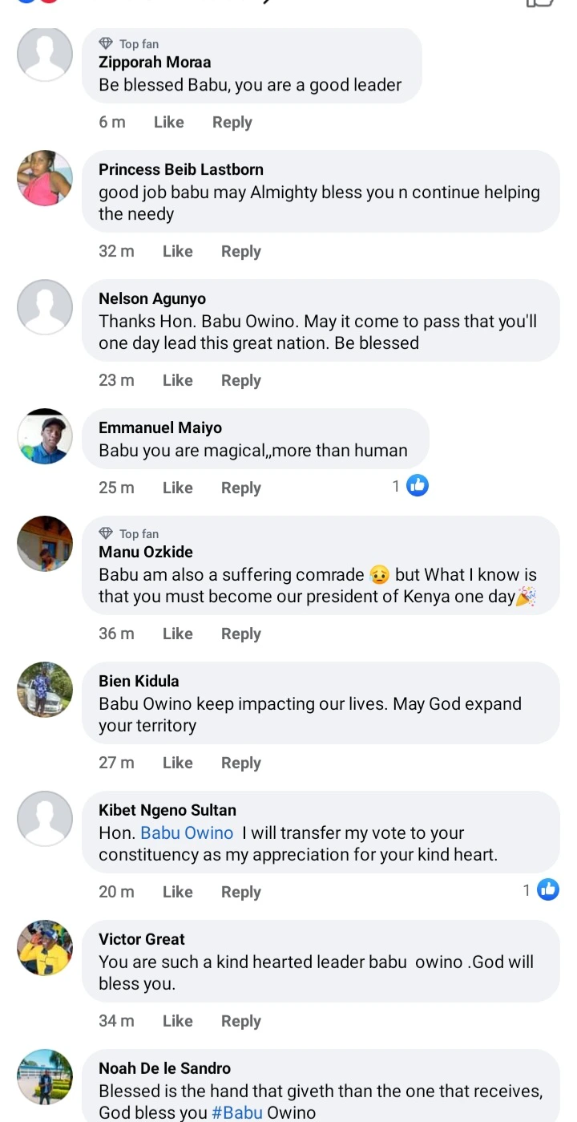
Task: Open Zipporah Moraa's profile picture
Action: click(45, 55)
